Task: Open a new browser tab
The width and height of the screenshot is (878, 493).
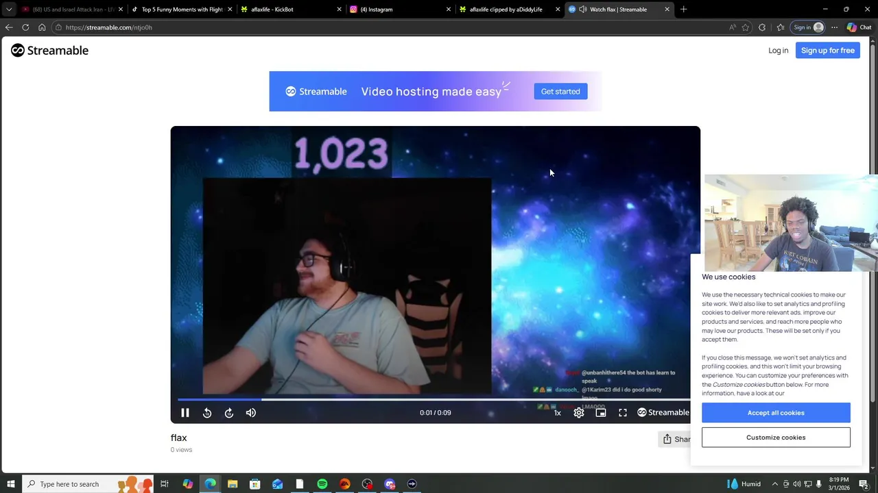Action: pyautogui.click(x=683, y=10)
